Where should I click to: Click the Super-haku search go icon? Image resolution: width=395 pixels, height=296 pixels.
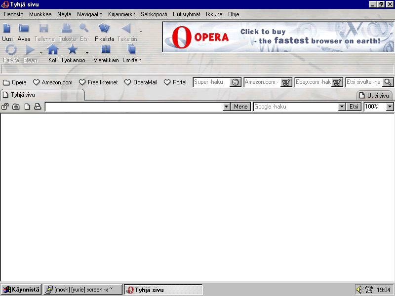[x=235, y=82]
